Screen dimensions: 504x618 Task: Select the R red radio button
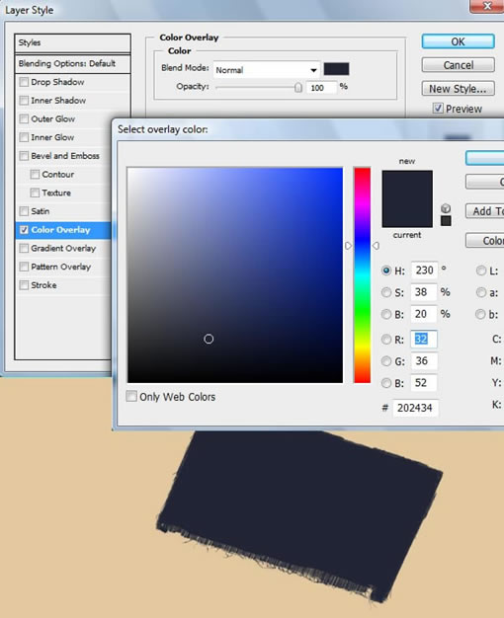pos(386,339)
